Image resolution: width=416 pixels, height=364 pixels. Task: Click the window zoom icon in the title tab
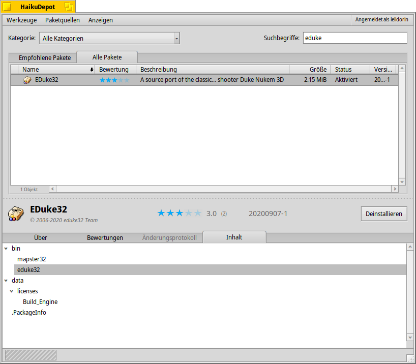(x=68, y=7)
